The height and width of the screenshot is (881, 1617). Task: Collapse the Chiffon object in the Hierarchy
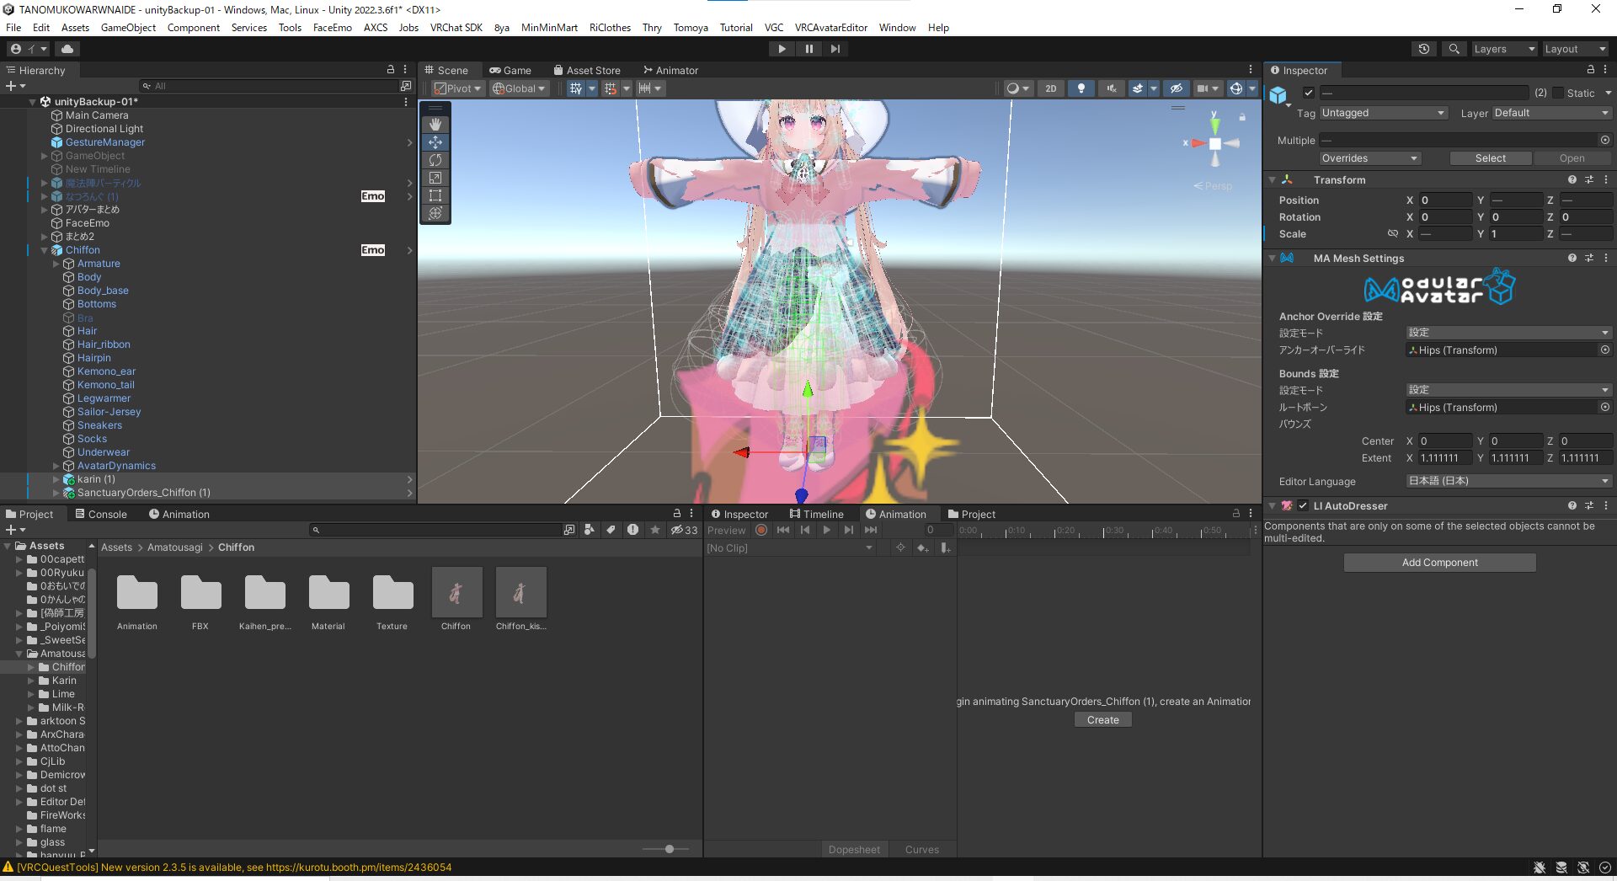pos(44,249)
